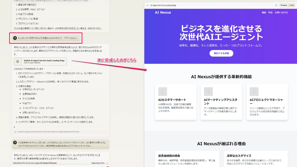Click bullet 主要機能の紹介
This screenshot has width=297, height=167.
(30, 94)
